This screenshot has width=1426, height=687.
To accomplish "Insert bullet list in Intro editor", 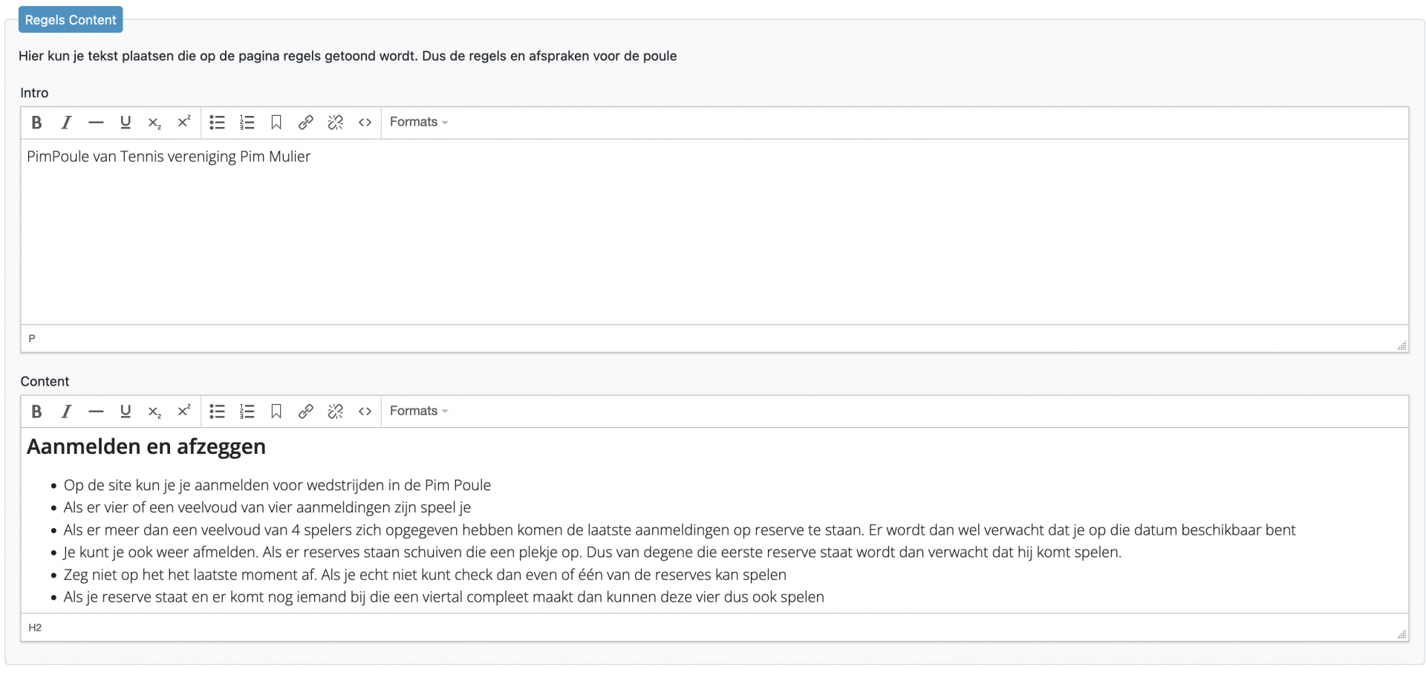I will 217,123.
